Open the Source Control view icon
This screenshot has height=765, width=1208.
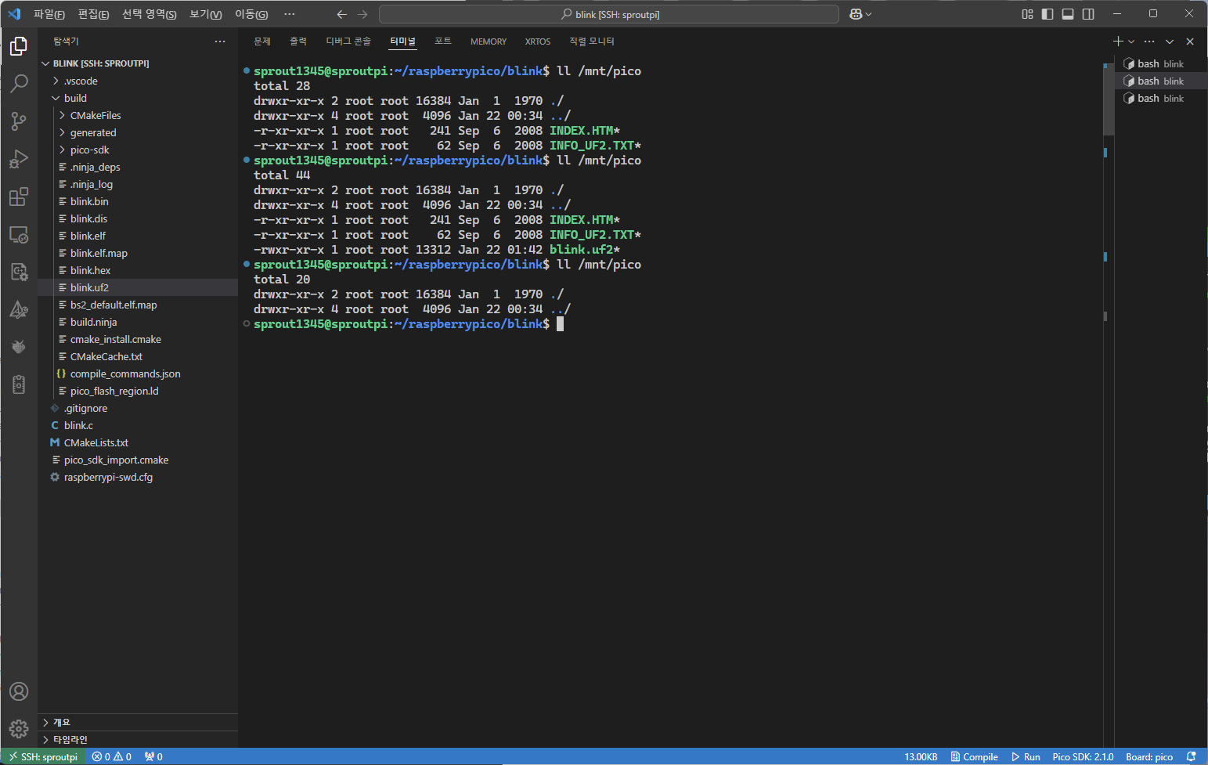(19, 121)
